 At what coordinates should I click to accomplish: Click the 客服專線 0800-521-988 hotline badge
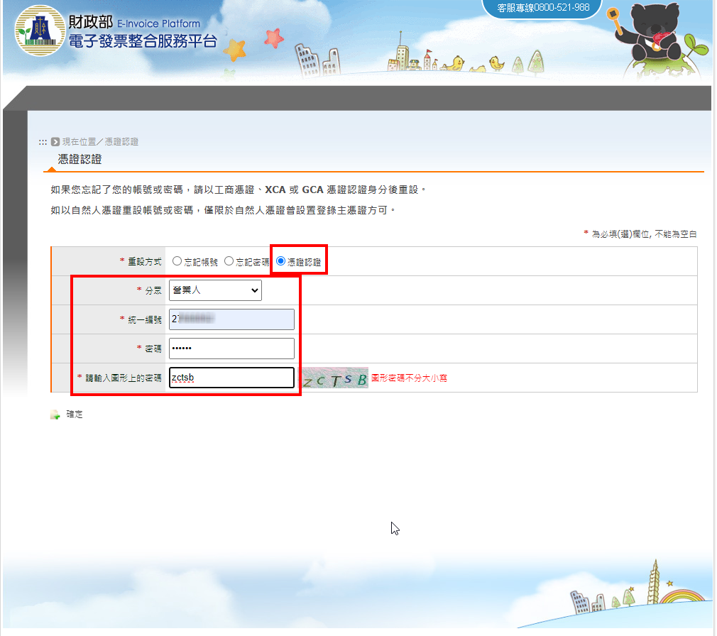point(543,8)
